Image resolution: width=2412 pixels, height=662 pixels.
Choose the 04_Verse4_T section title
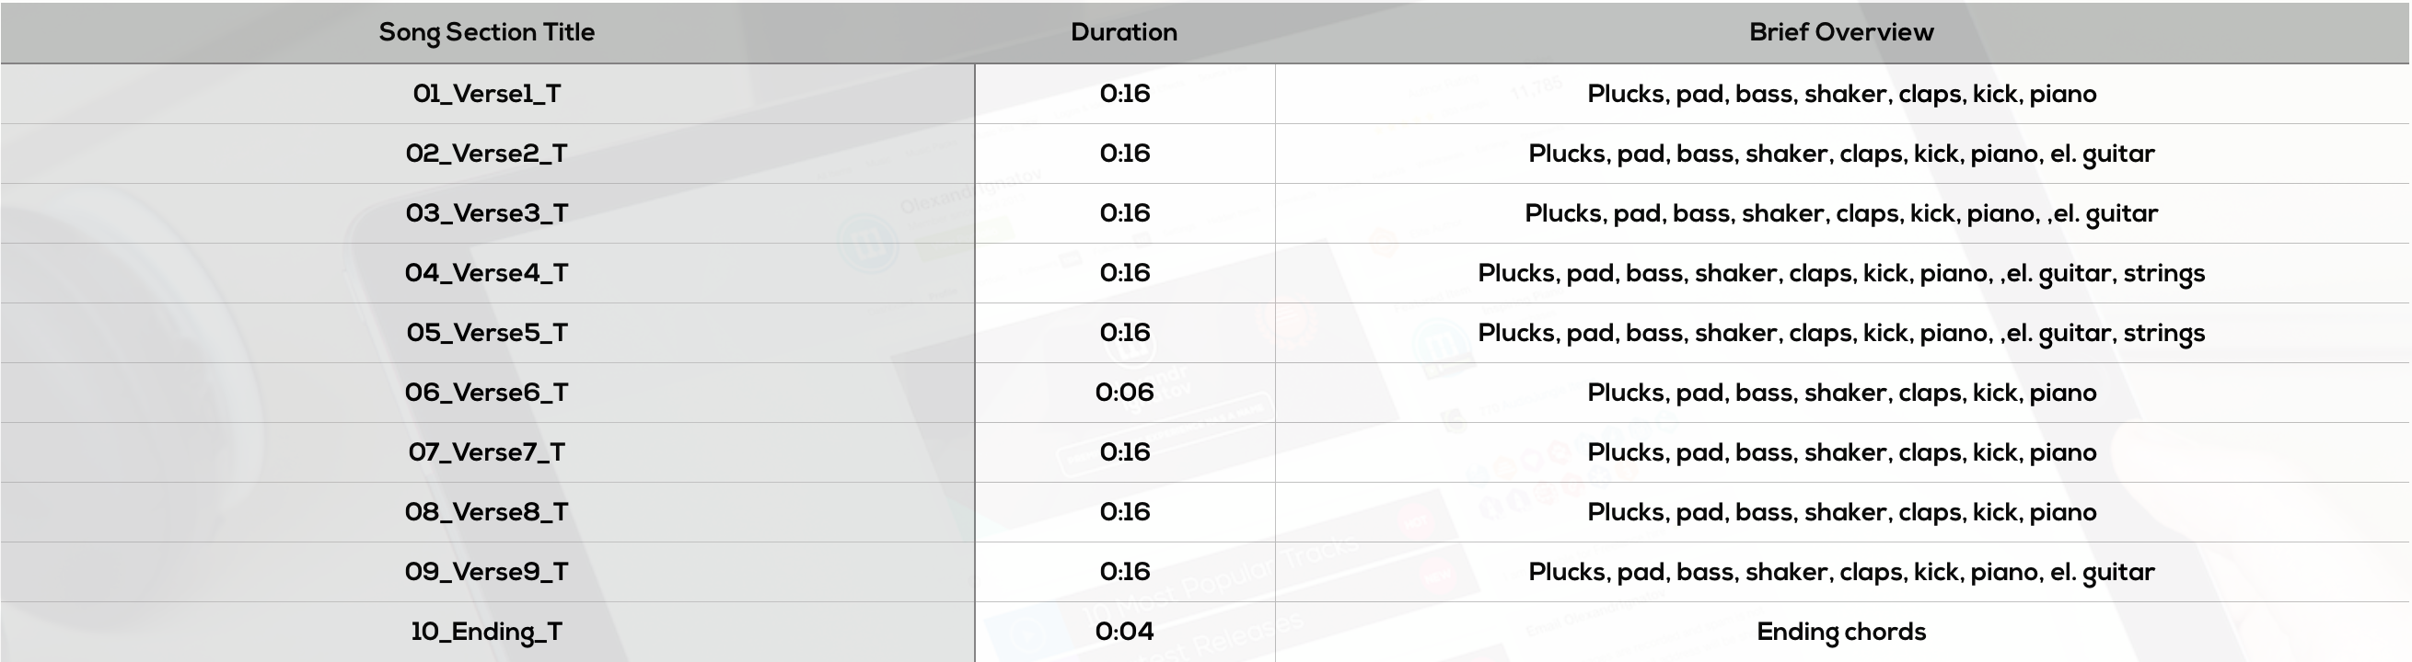(487, 274)
